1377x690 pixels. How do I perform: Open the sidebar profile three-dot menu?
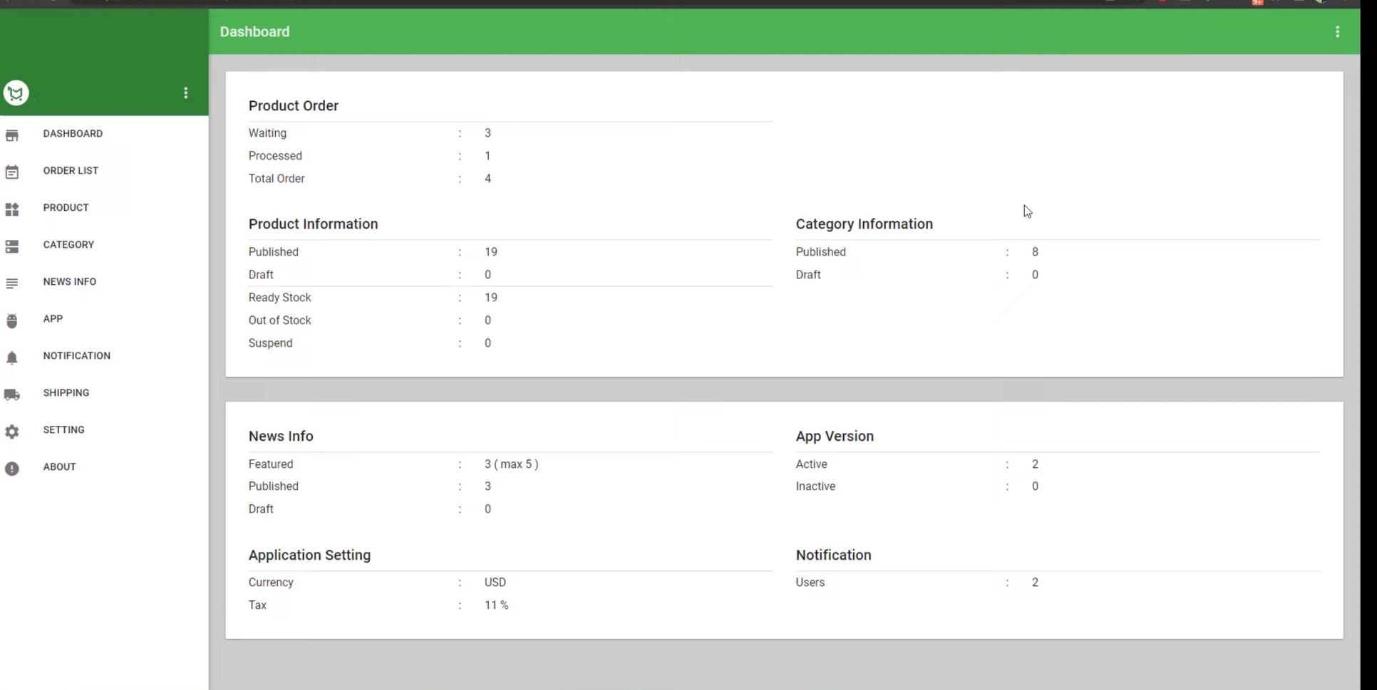[x=186, y=93]
